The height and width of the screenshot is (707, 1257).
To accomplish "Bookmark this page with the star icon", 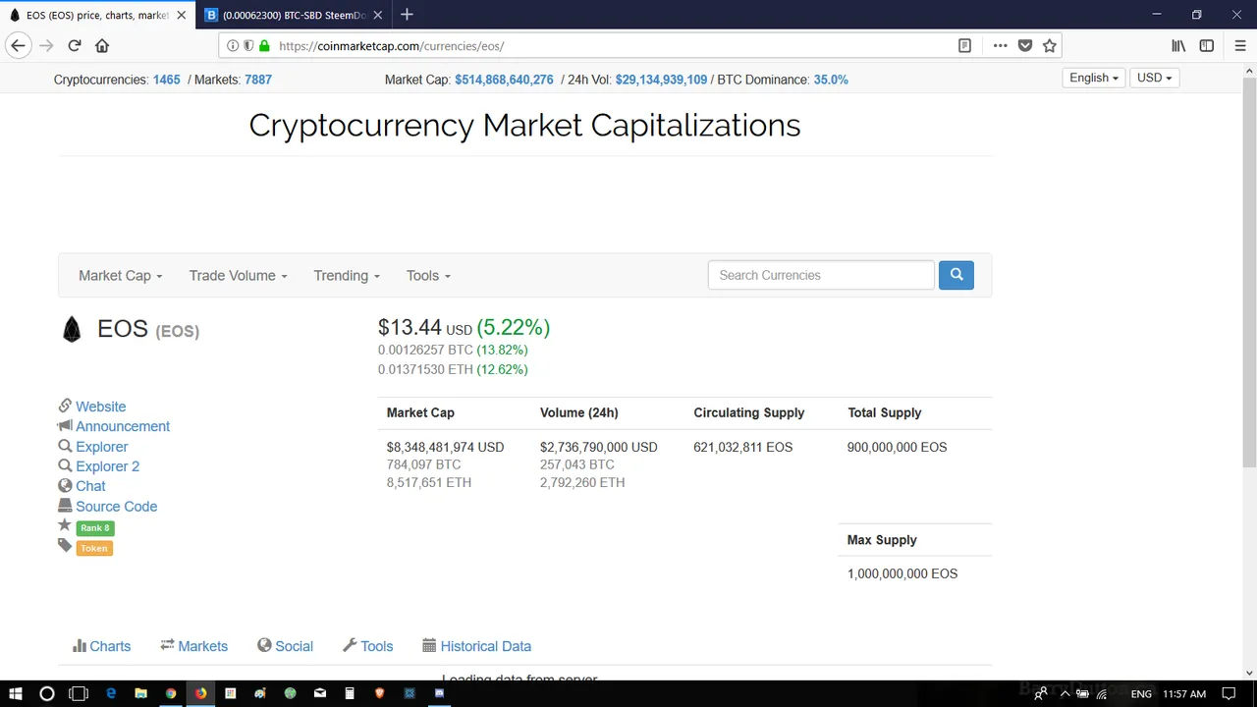I will click(1049, 45).
